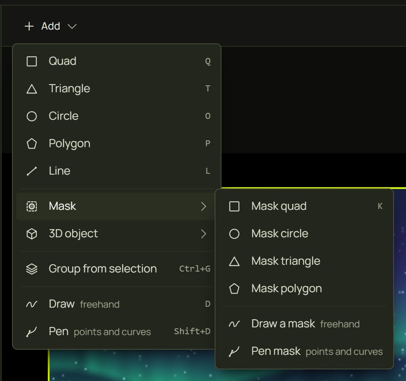Image resolution: width=406 pixels, height=381 pixels.
Task: Select Polygon in the Add menu
Action: pos(117,144)
